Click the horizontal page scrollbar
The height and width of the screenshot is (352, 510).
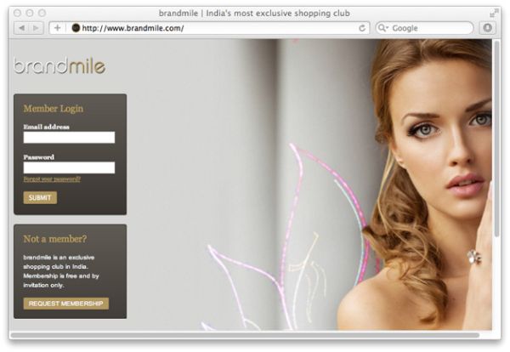(x=245, y=335)
